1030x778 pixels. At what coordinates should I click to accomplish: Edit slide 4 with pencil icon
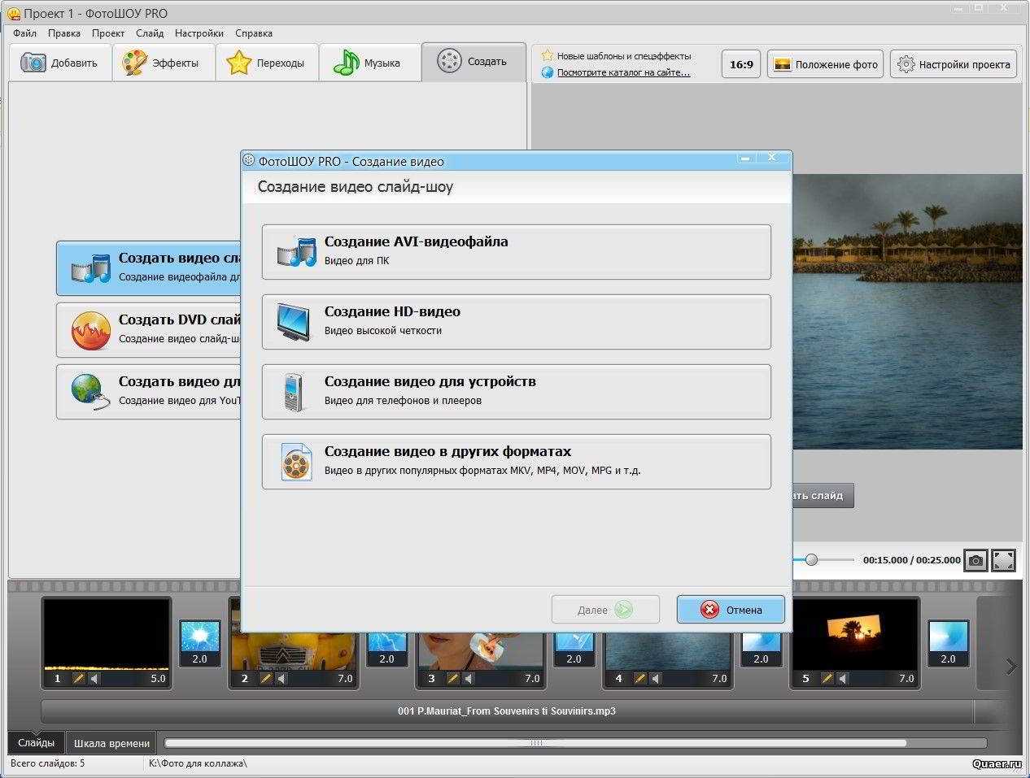point(639,678)
